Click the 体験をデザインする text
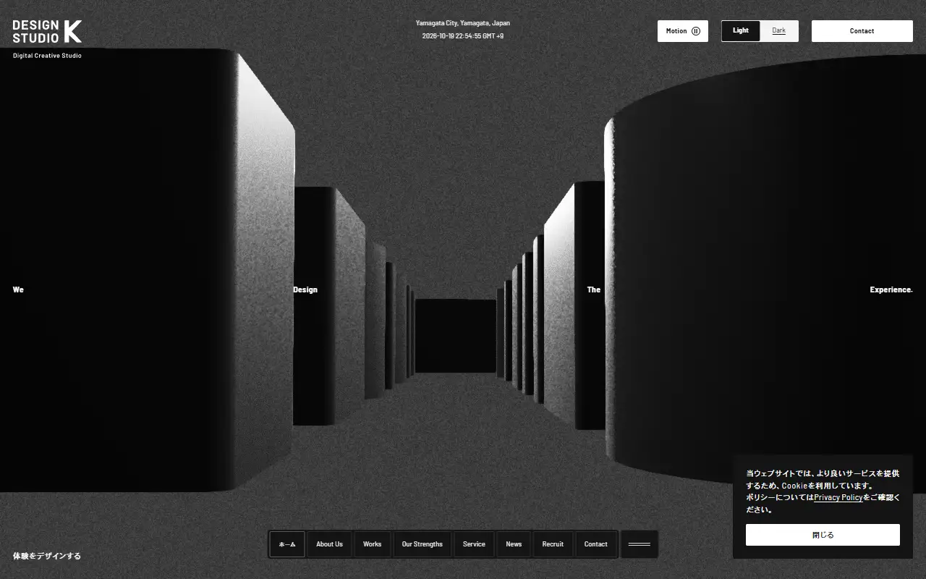 pyautogui.click(x=47, y=557)
